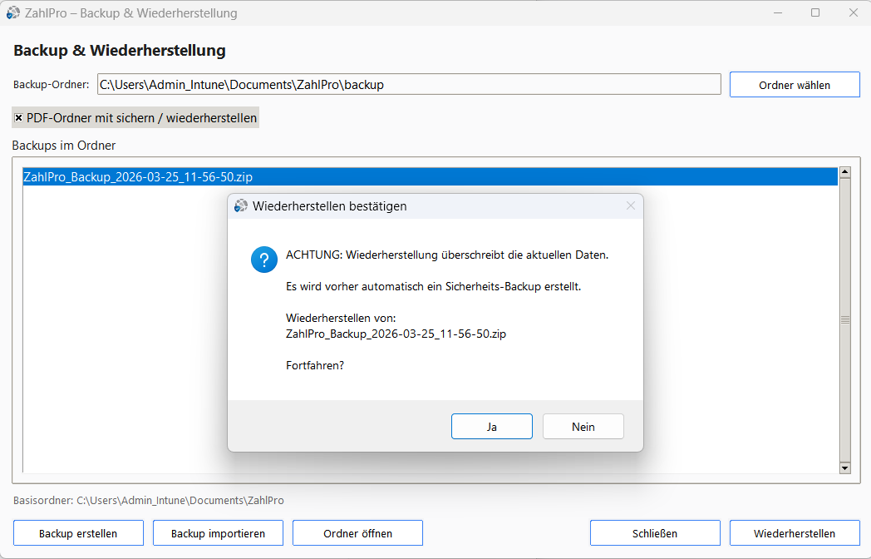
Task: Click inside the Backup-Ordner path field
Action: (409, 84)
